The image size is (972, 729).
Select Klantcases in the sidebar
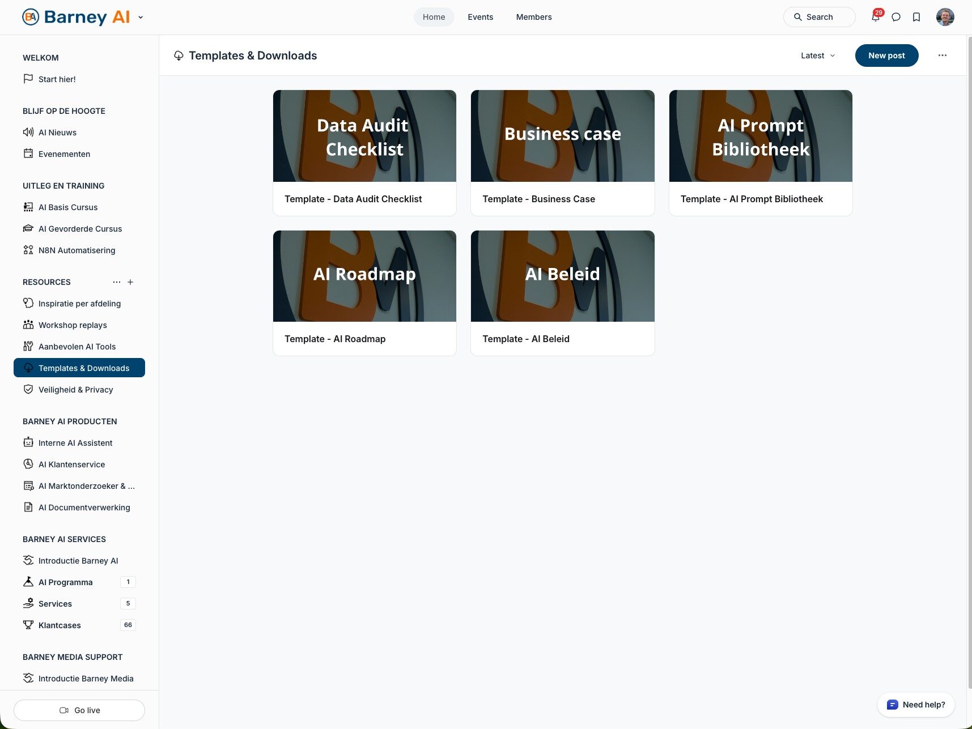coord(60,625)
